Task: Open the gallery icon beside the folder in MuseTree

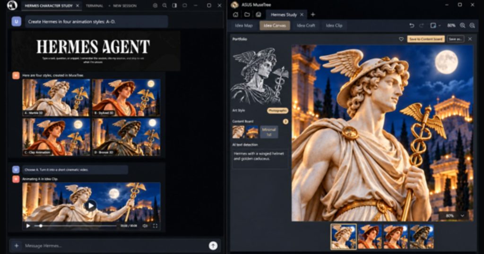Action: click(259, 15)
